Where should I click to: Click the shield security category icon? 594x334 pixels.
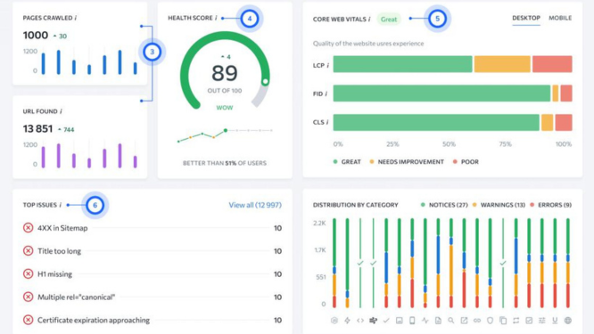coord(490,321)
